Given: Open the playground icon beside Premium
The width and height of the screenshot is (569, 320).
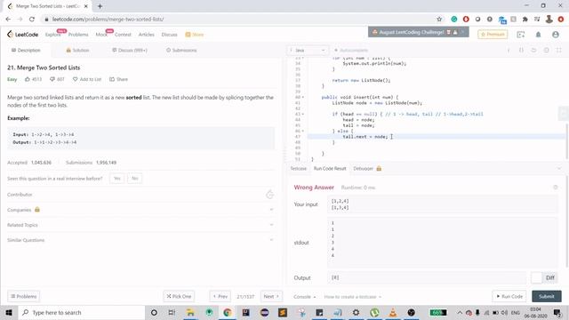Looking at the screenshot, I should coord(521,35).
